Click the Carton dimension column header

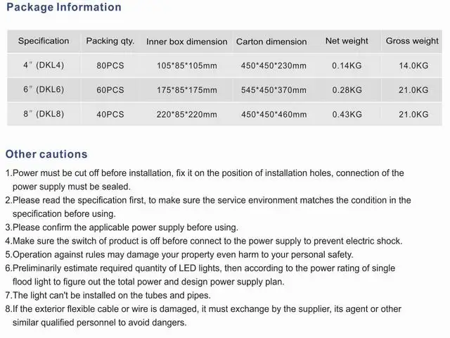(x=271, y=42)
